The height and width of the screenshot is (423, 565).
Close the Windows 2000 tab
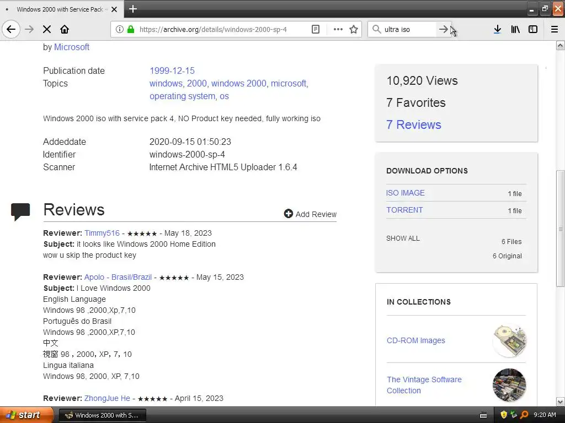(114, 9)
